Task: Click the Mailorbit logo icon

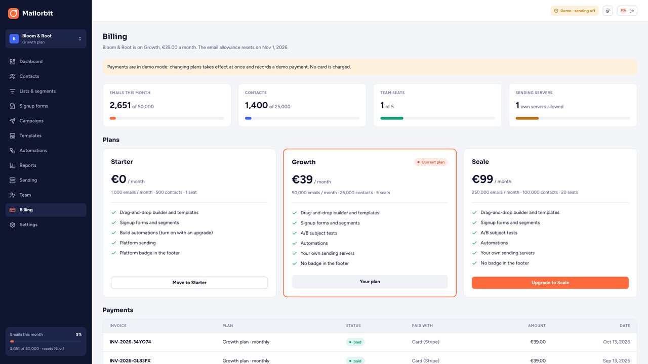Action: (13, 13)
